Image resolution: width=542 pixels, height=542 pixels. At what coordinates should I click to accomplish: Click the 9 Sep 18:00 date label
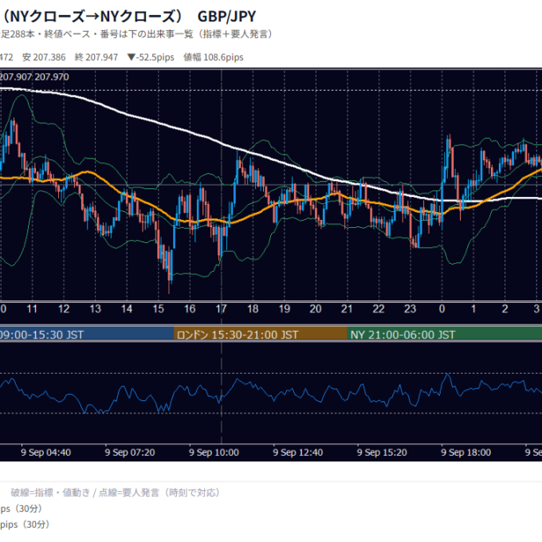pyautogui.click(x=466, y=453)
